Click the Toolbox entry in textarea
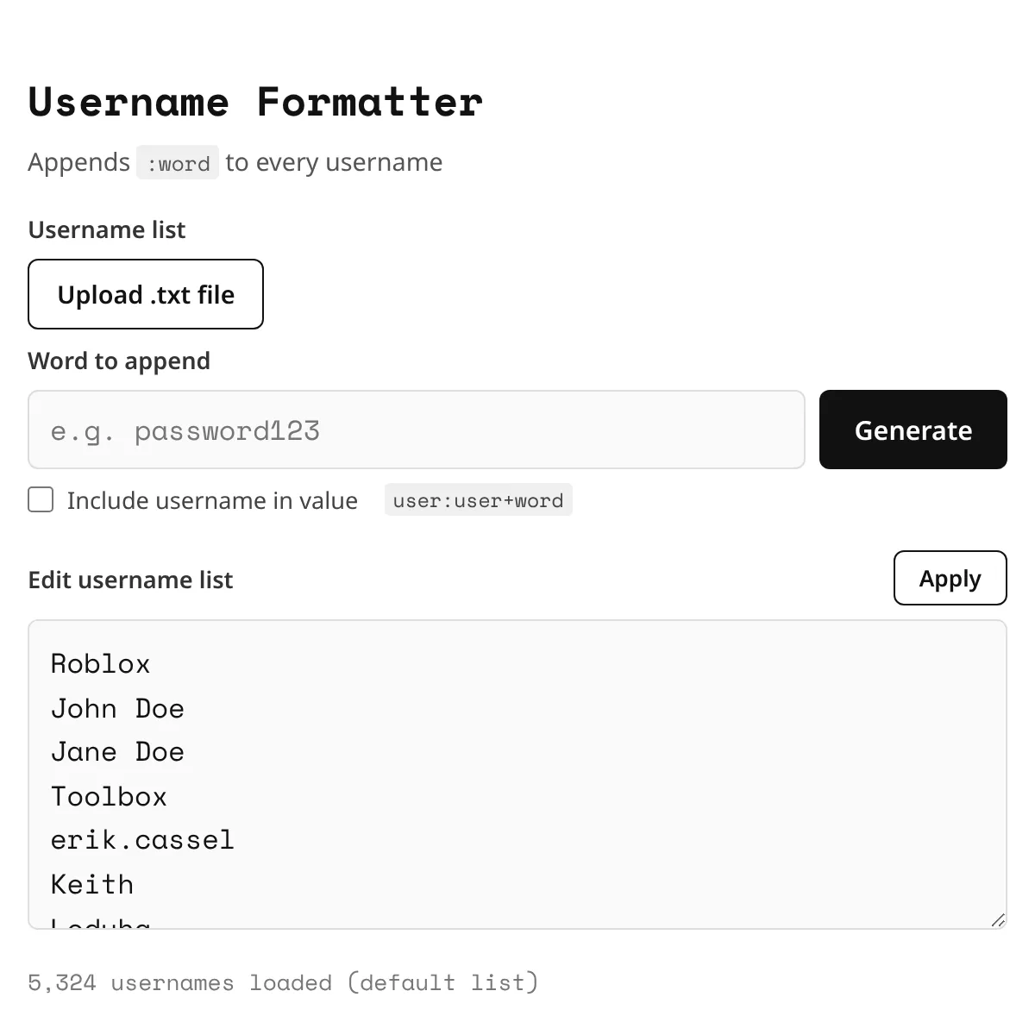 click(109, 797)
